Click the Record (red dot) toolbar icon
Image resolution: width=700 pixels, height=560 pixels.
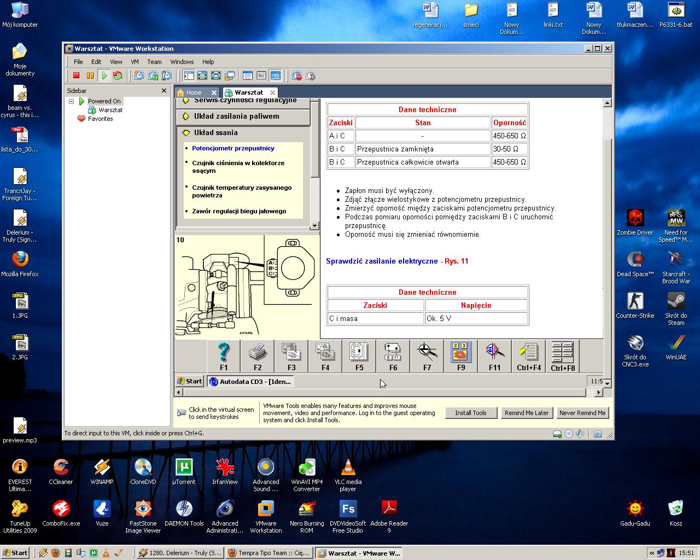(297, 75)
